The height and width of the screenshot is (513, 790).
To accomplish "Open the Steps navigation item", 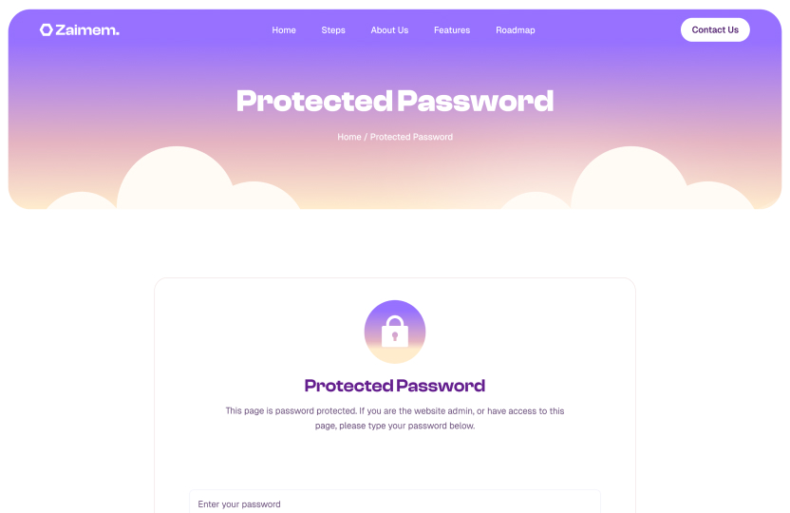I will (x=333, y=30).
